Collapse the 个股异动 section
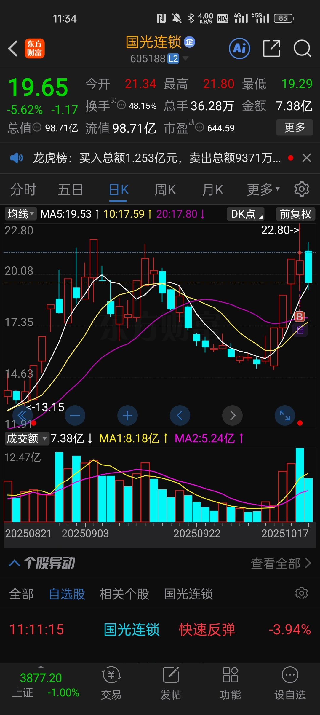This screenshot has height=715, width=320. click(x=14, y=563)
